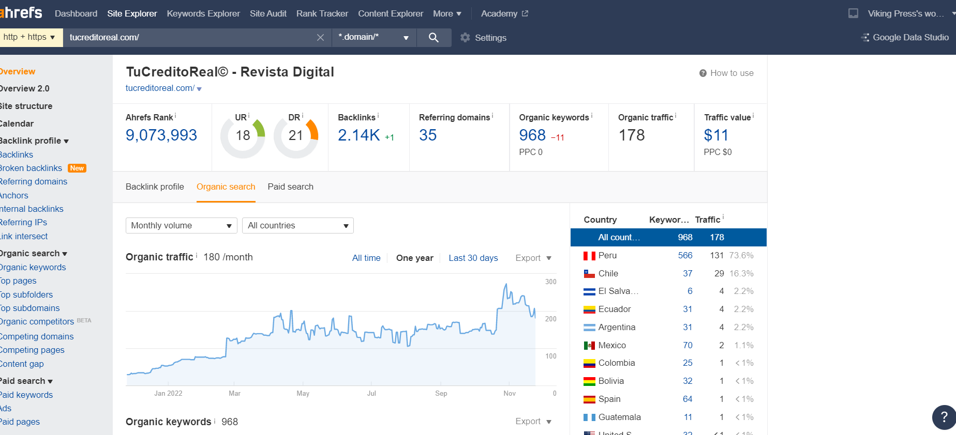
Task: Open Organic competitors BETA report
Action: [x=37, y=321]
